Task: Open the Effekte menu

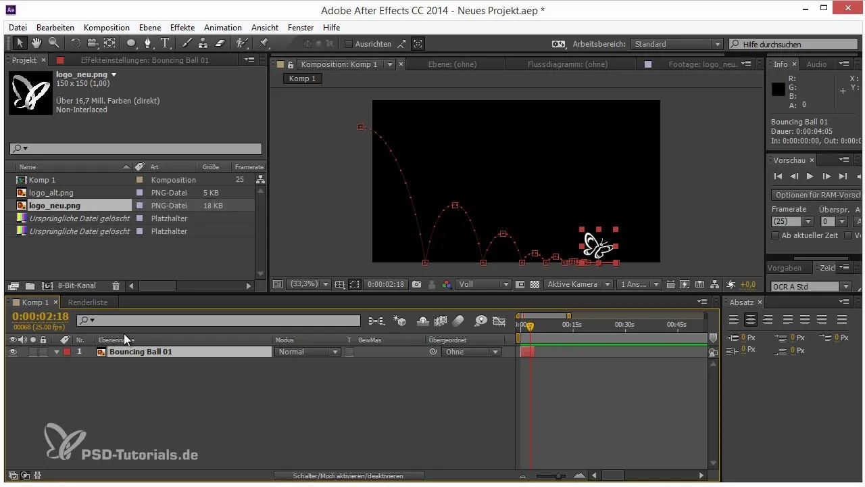Action: (x=182, y=28)
